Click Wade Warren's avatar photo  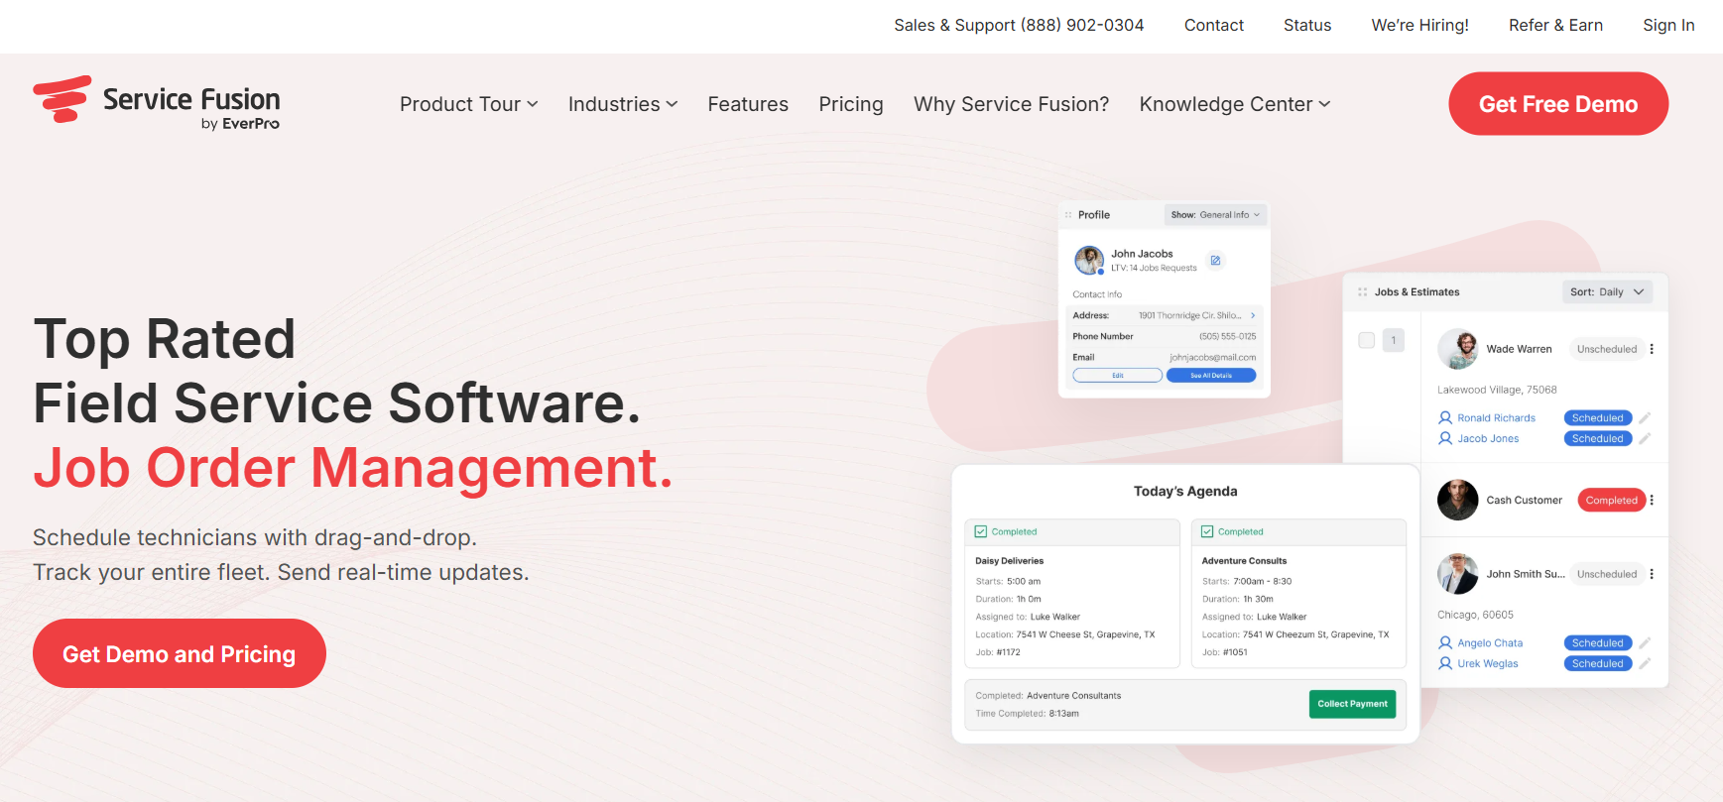click(x=1458, y=349)
